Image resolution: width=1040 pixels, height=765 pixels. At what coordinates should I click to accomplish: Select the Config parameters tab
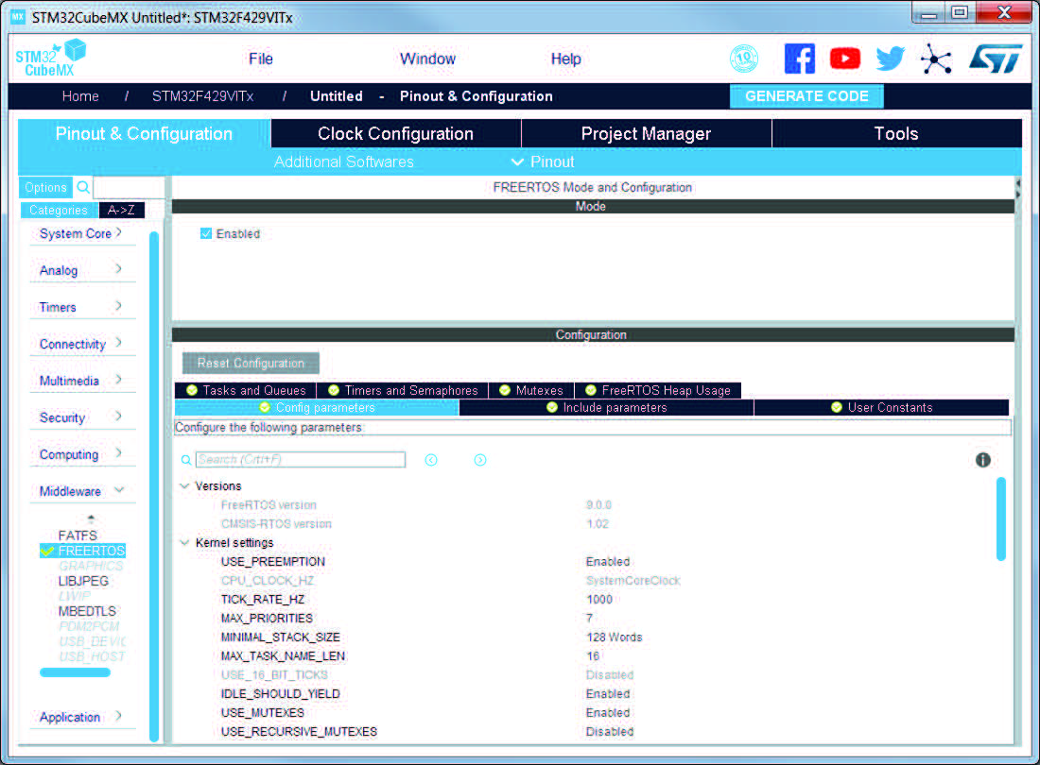tap(317, 408)
